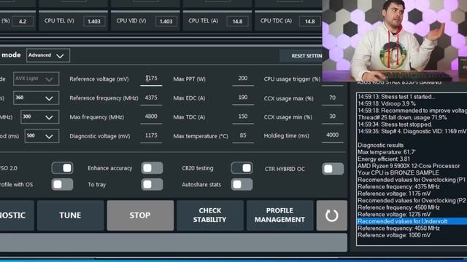This screenshot has width=467, height=262.
Task: Toggle Autoshare stats switch
Action: (242, 184)
